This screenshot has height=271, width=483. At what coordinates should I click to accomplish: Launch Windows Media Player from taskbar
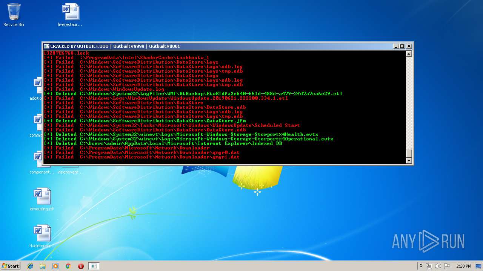pos(55,266)
